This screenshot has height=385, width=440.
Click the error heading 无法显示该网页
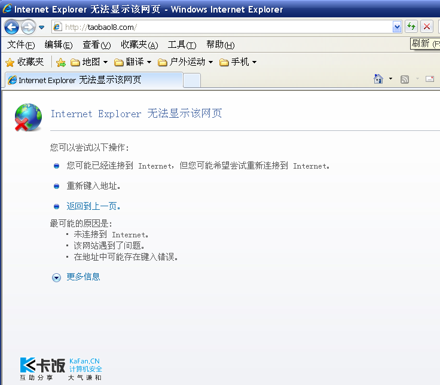click(x=136, y=114)
